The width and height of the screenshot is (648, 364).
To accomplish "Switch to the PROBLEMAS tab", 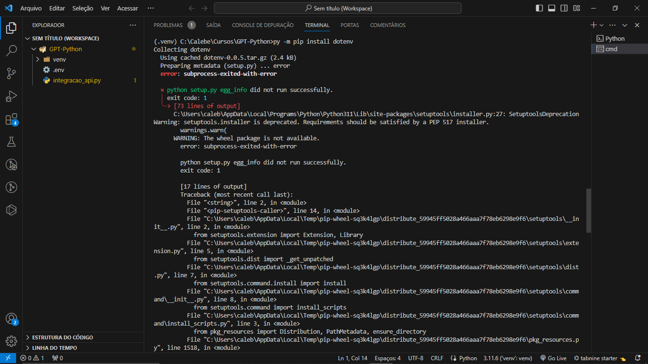I will [x=174, y=25].
